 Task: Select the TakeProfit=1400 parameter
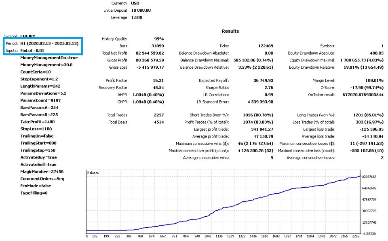tap(37, 122)
